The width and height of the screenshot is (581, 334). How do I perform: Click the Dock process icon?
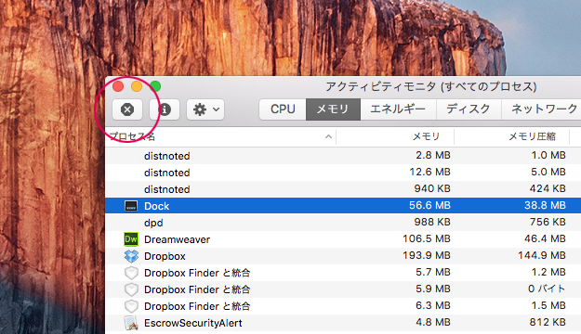(x=131, y=206)
